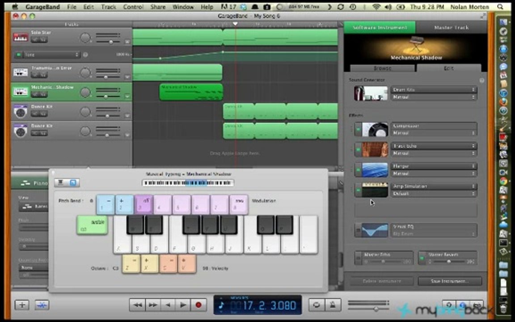Image resolution: width=515 pixels, height=322 pixels.
Task: Open the track editor scissors button
Action: pyautogui.click(x=42, y=305)
